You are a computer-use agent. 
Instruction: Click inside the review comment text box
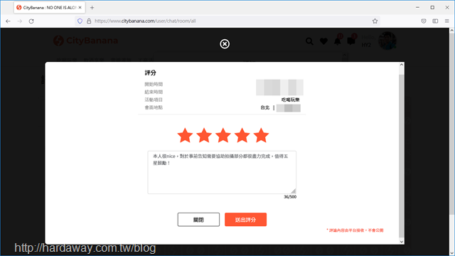point(222,172)
